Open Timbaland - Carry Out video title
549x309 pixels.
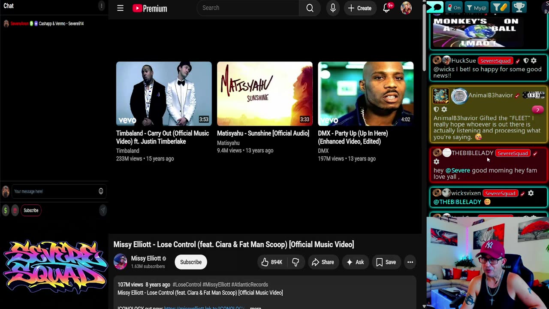(163, 137)
